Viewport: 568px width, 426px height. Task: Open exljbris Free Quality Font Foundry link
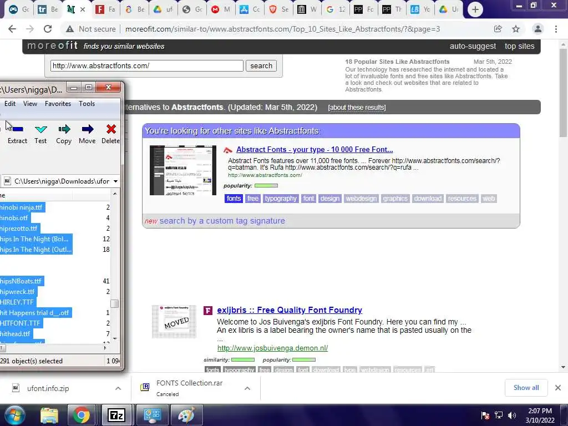click(290, 310)
